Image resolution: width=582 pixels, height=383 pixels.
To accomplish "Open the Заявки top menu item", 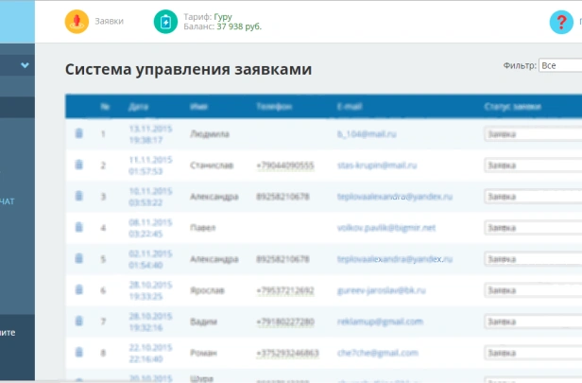I will tap(110, 21).
